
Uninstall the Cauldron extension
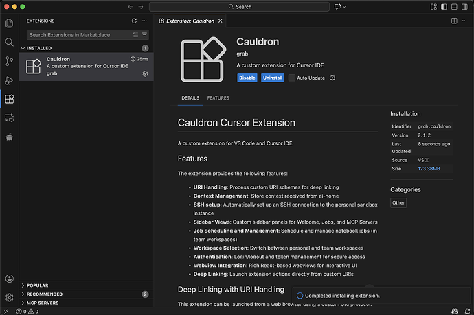273,78
